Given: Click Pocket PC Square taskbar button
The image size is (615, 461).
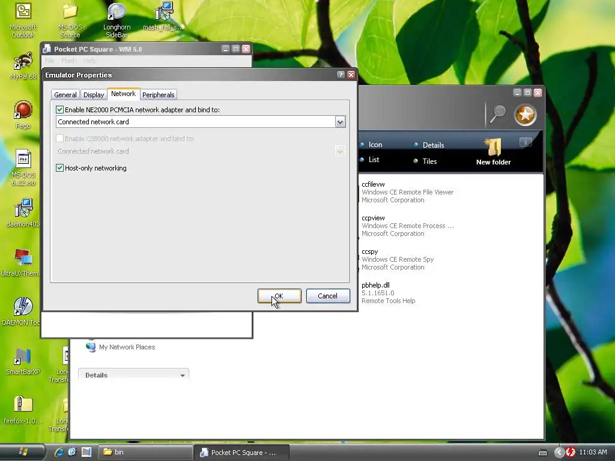Looking at the screenshot, I should pyautogui.click(x=242, y=453).
